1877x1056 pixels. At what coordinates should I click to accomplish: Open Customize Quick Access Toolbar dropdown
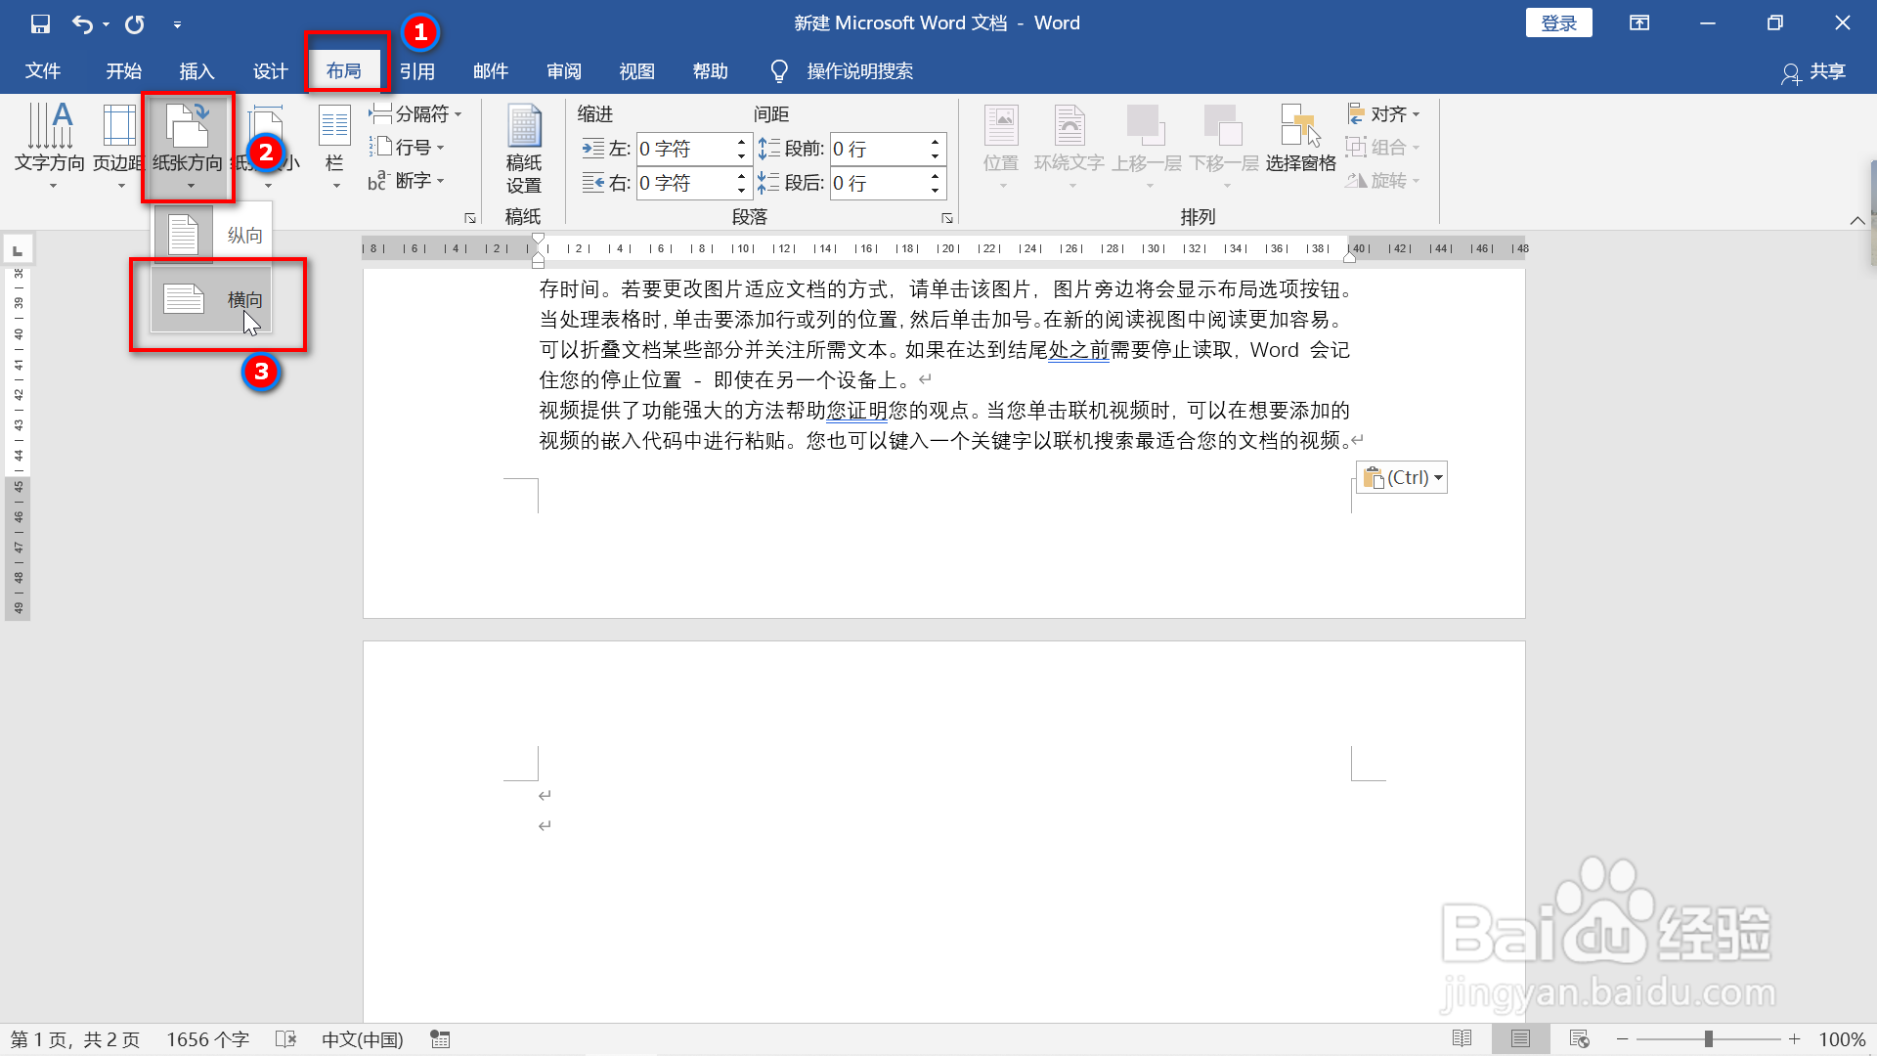coord(177,24)
